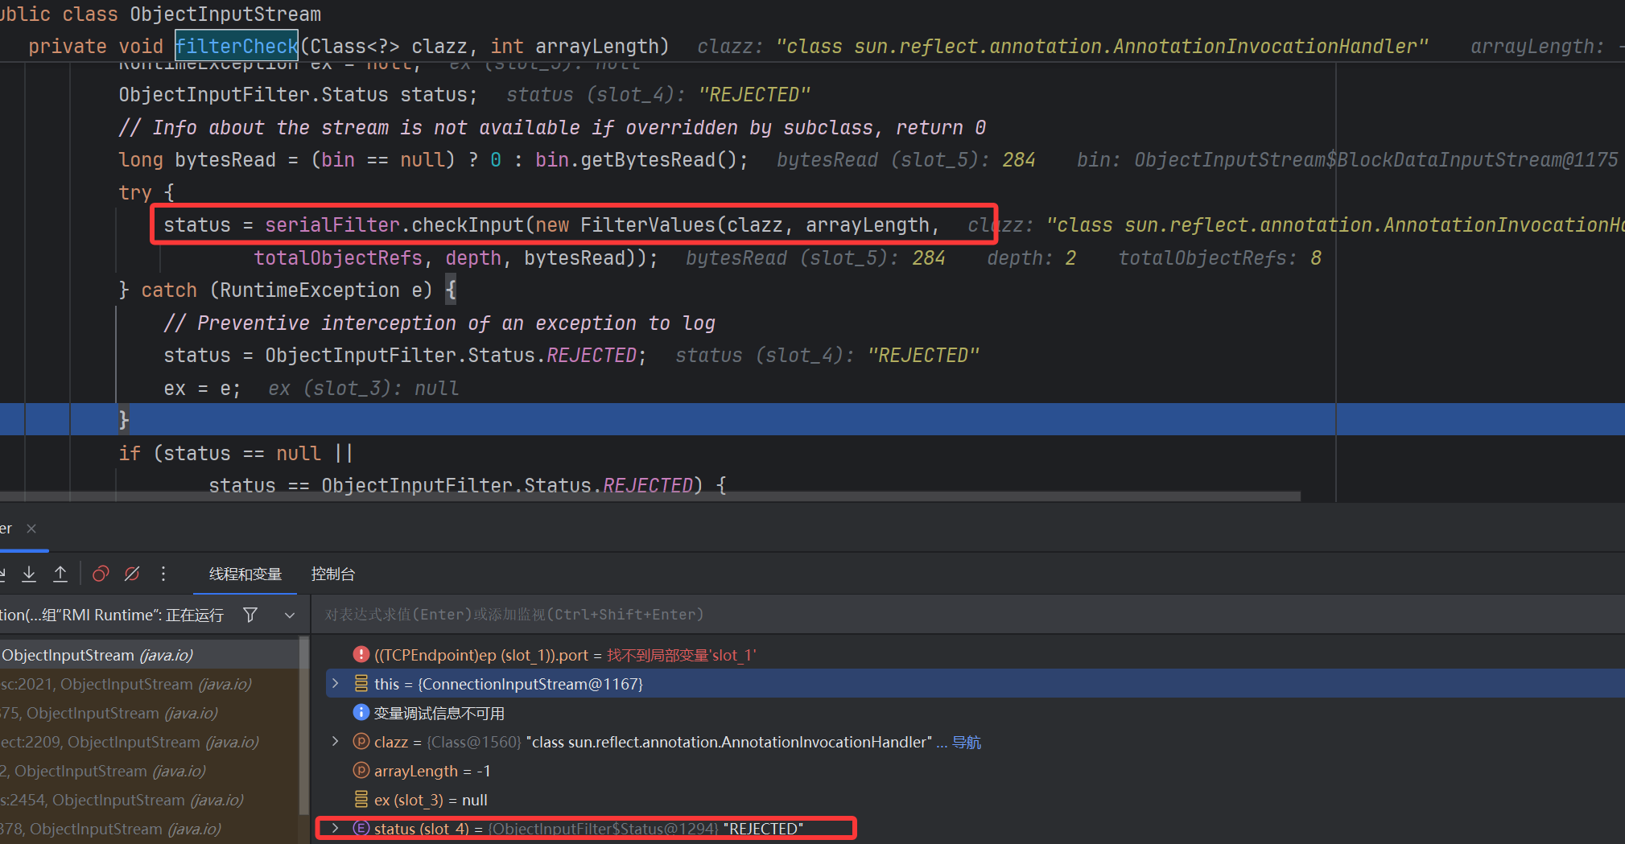Select the ex (slot_3) = null variable
1625x844 pixels.
pyautogui.click(x=431, y=800)
